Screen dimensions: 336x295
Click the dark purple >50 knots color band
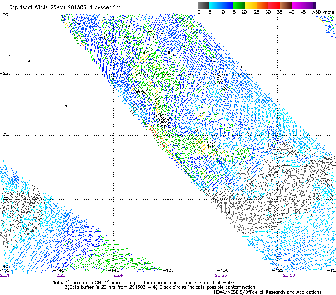coord(314,5)
